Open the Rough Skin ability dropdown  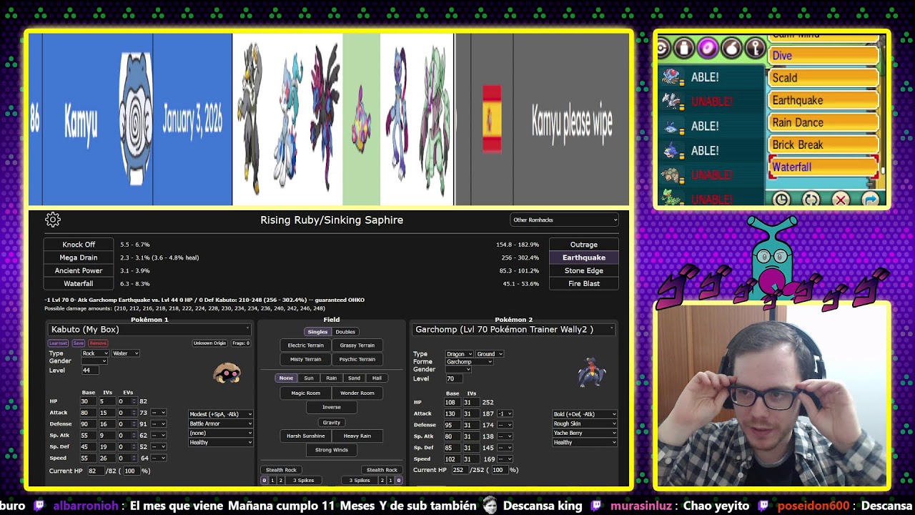(585, 423)
